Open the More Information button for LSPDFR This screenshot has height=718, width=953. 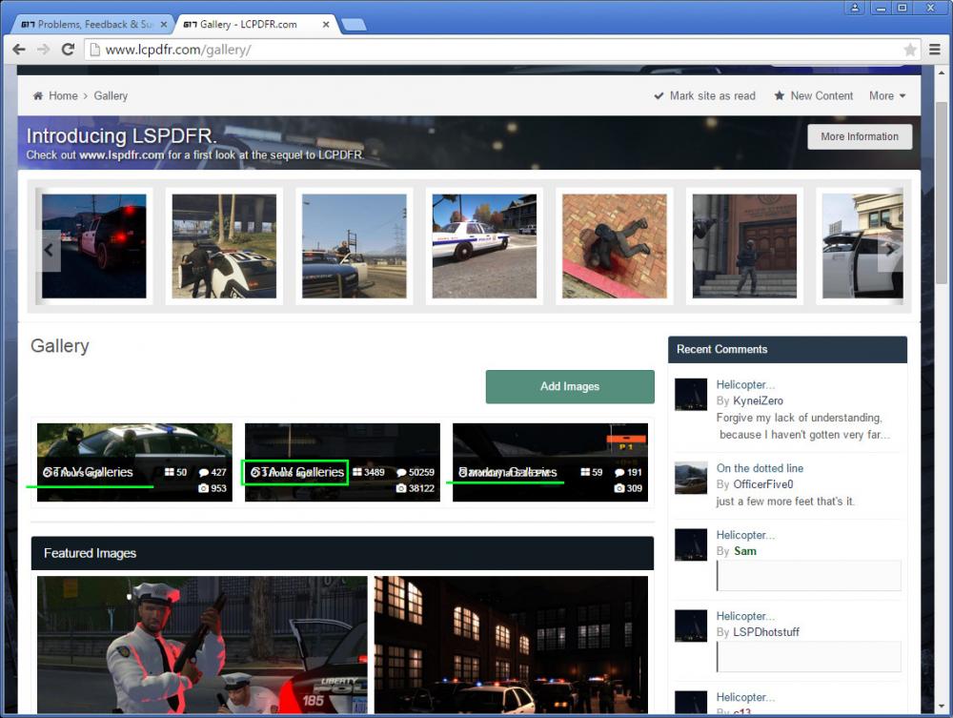click(x=859, y=136)
